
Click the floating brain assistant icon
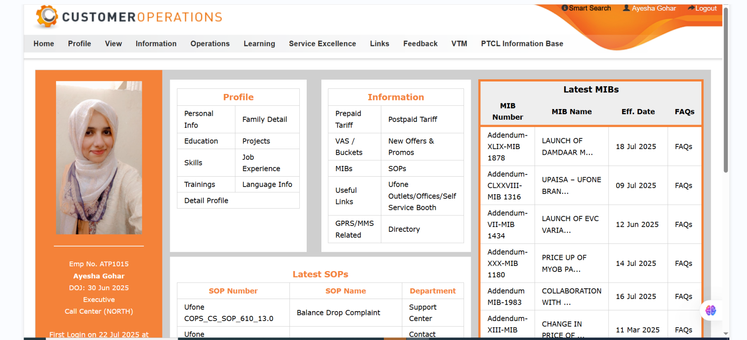point(711,310)
